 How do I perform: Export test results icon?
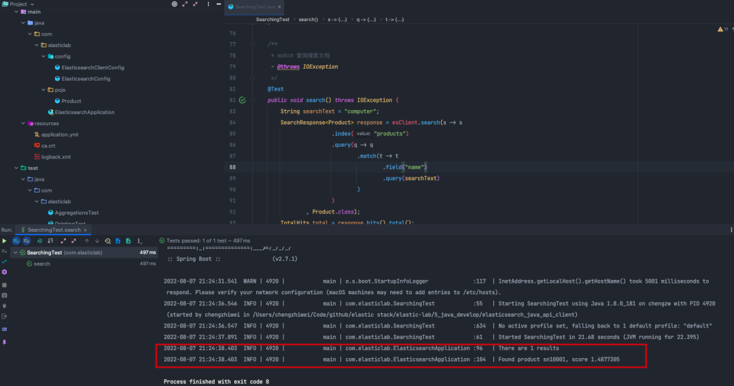[128, 241]
